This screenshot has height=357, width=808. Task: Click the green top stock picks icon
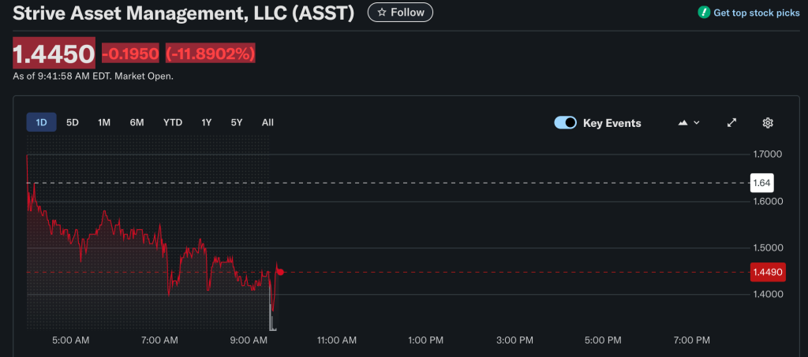(x=703, y=13)
